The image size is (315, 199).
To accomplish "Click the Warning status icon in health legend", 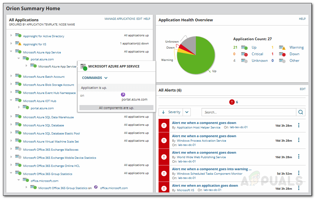I will point(282,48).
